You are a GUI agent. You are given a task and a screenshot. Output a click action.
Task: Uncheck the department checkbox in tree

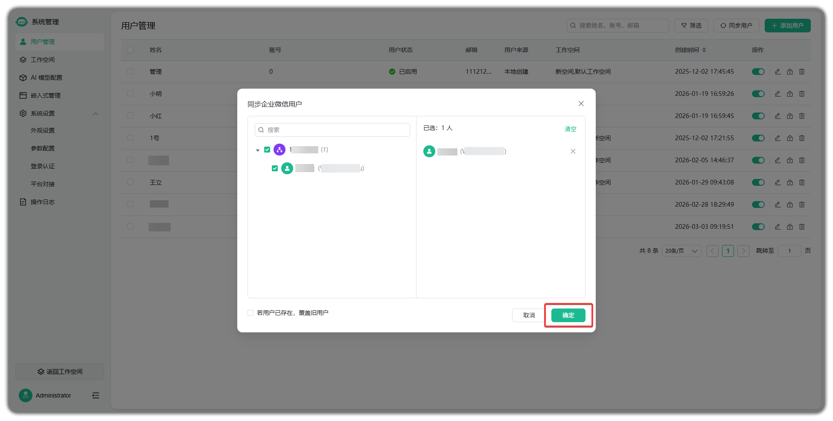click(x=267, y=150)
